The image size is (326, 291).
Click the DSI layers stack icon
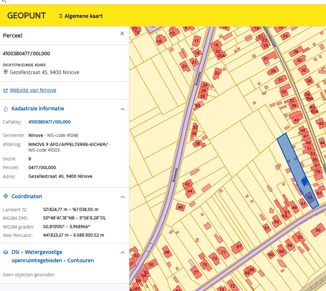[x=6, y=252]
